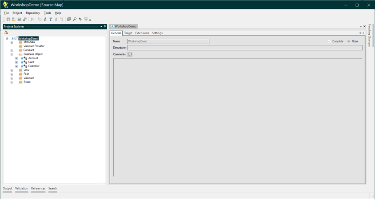The width and height of the screenshot is (375, 199).
Task: Open the Repository menu
Action: (32, 13)
